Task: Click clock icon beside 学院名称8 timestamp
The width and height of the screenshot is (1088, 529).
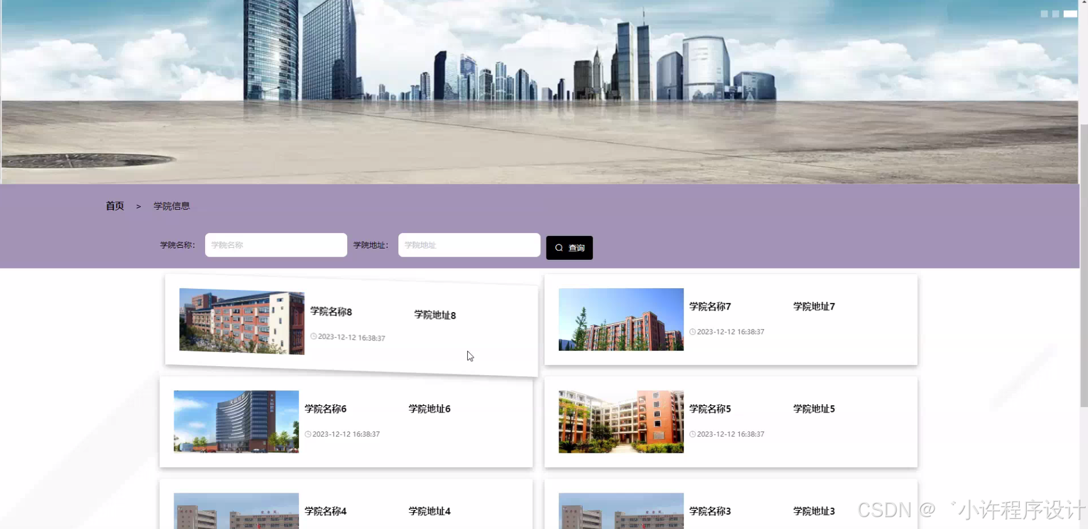Action: pyautogui.click(x=313, y=336)
